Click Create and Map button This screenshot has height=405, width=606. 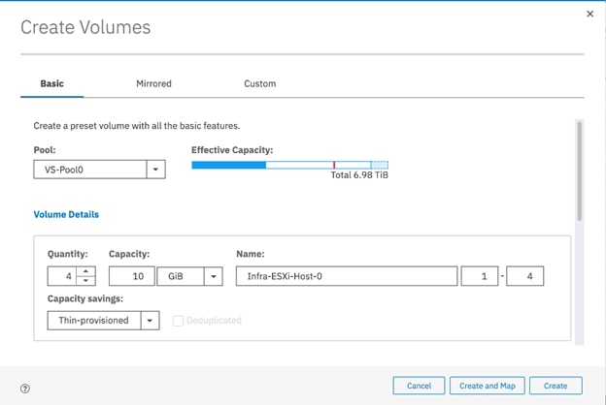click(x=488, y=386)
